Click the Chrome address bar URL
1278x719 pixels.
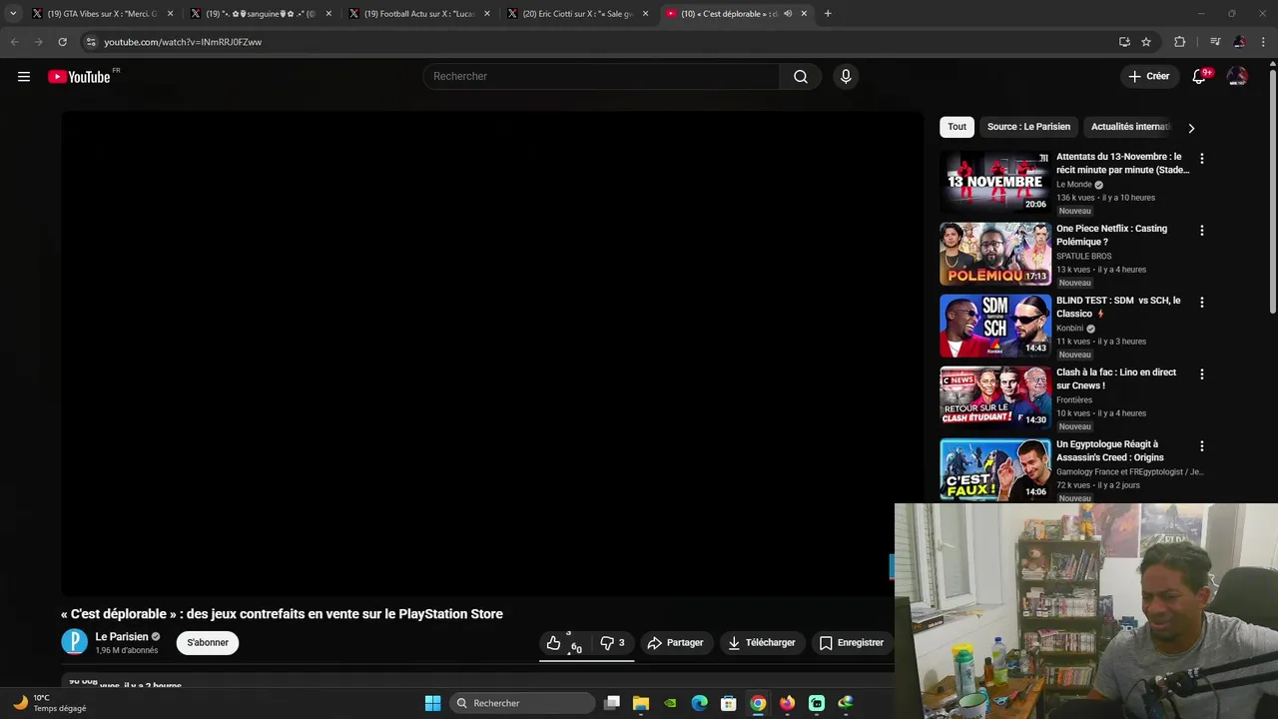pos(183,42)
